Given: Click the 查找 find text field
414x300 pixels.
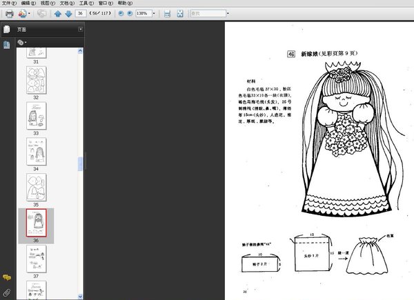Looking at the screenshot, I should coord(208,13).
